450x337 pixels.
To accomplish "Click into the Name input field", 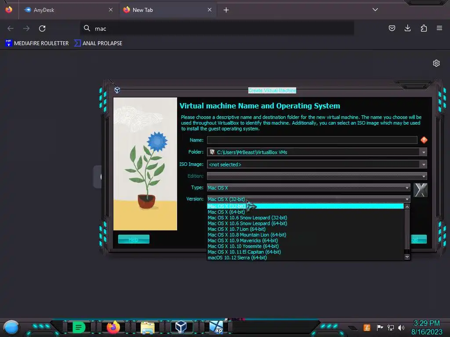I will point(312,140).
